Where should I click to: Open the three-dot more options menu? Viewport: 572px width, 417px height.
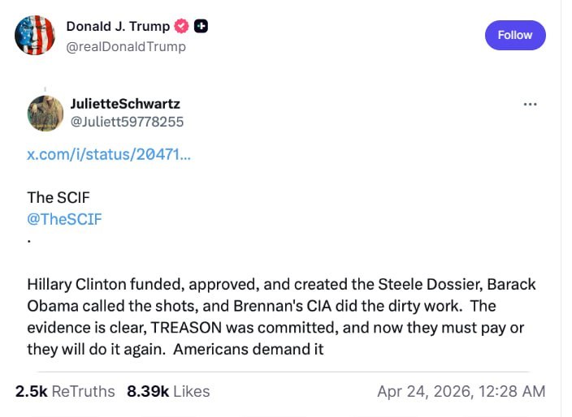tap(530, 104)
